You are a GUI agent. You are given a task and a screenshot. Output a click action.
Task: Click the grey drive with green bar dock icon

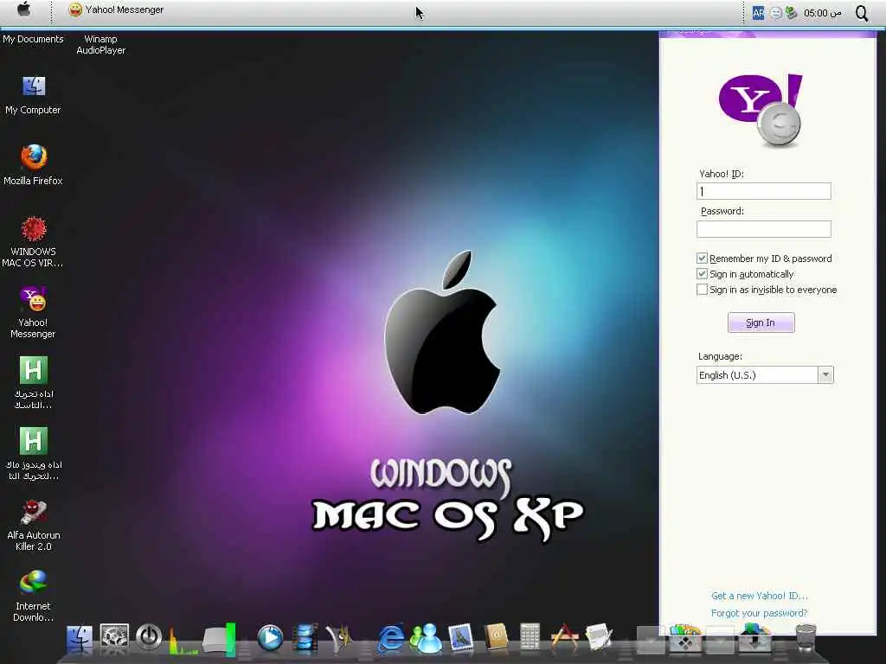[219, 639]
